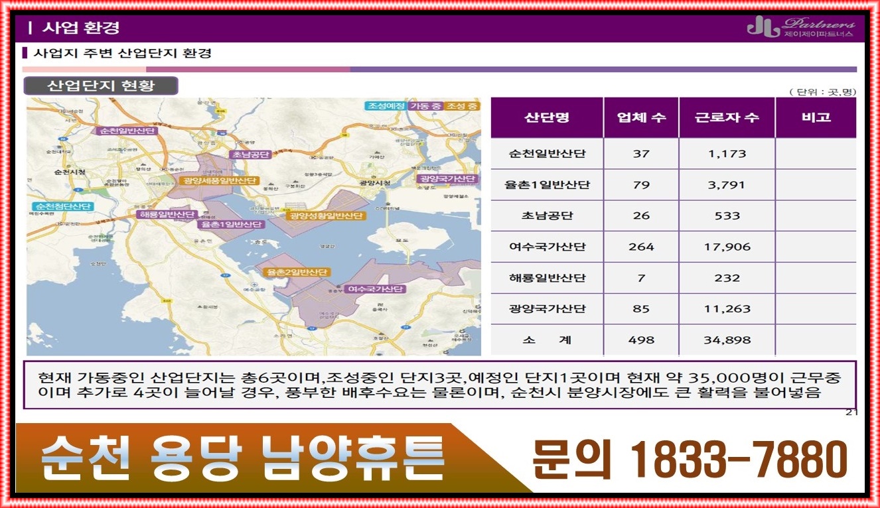
Task: Click the worker count cell 1,173
Action: click(x=727, y=154)
